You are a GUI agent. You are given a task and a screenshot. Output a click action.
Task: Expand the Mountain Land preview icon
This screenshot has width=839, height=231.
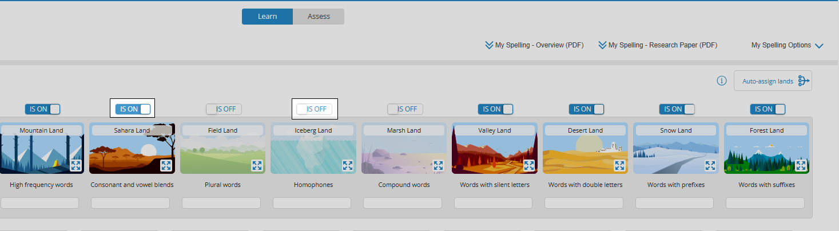[75, 165]
